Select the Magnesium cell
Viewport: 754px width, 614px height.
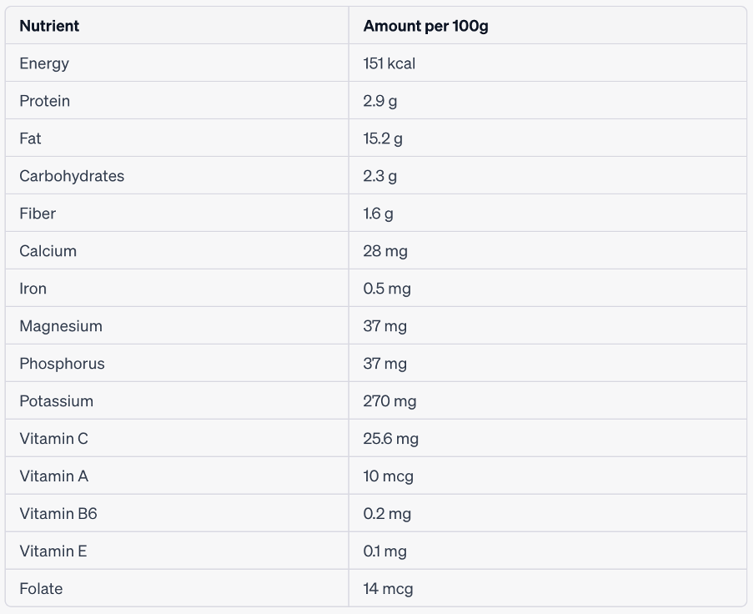click(61, 326)
